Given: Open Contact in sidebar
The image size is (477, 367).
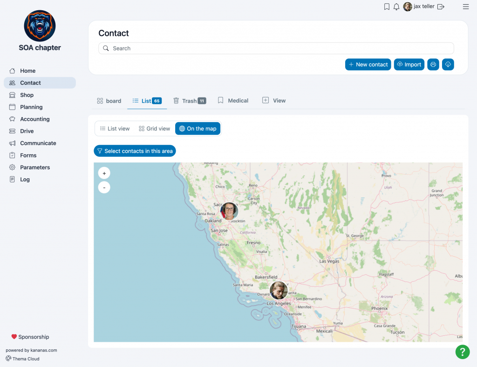Looking at the screenshot, I should pyautogui.click(x=40, y=83).
